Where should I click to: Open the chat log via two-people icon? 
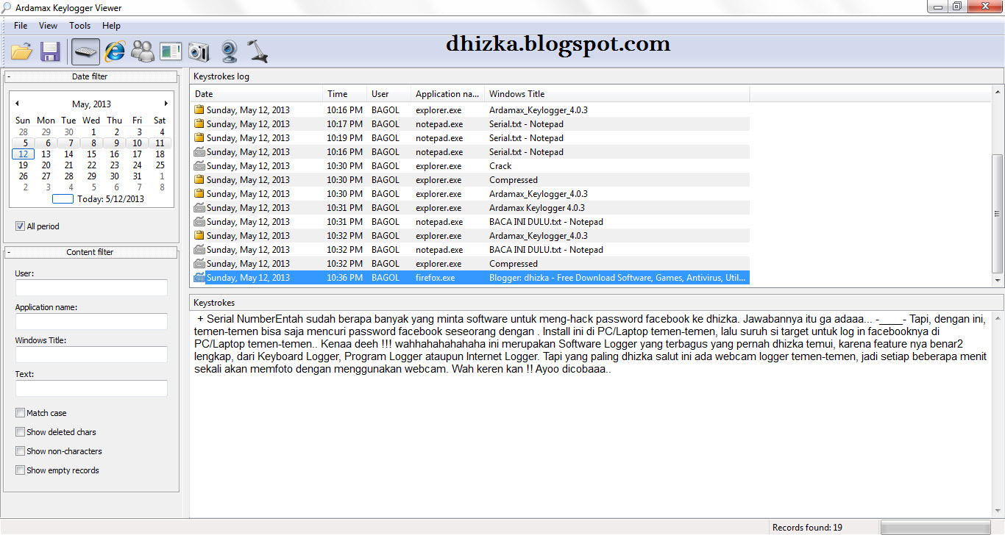[143, 51]
